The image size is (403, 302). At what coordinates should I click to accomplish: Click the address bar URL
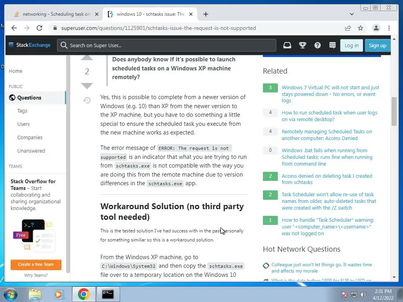[159, 28]
